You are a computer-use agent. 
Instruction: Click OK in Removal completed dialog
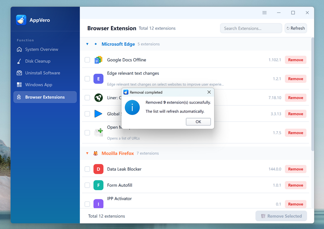pyautogui.click(x=198, y=122)
